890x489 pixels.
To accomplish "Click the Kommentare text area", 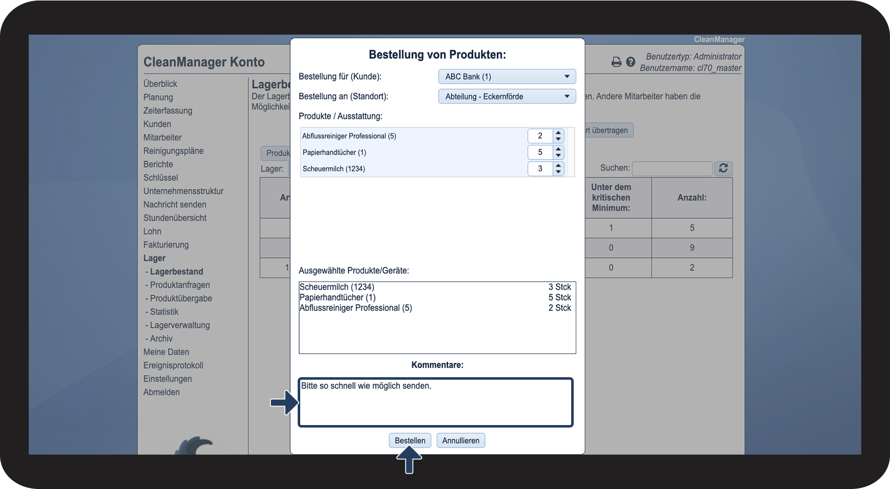I will 436,402.
